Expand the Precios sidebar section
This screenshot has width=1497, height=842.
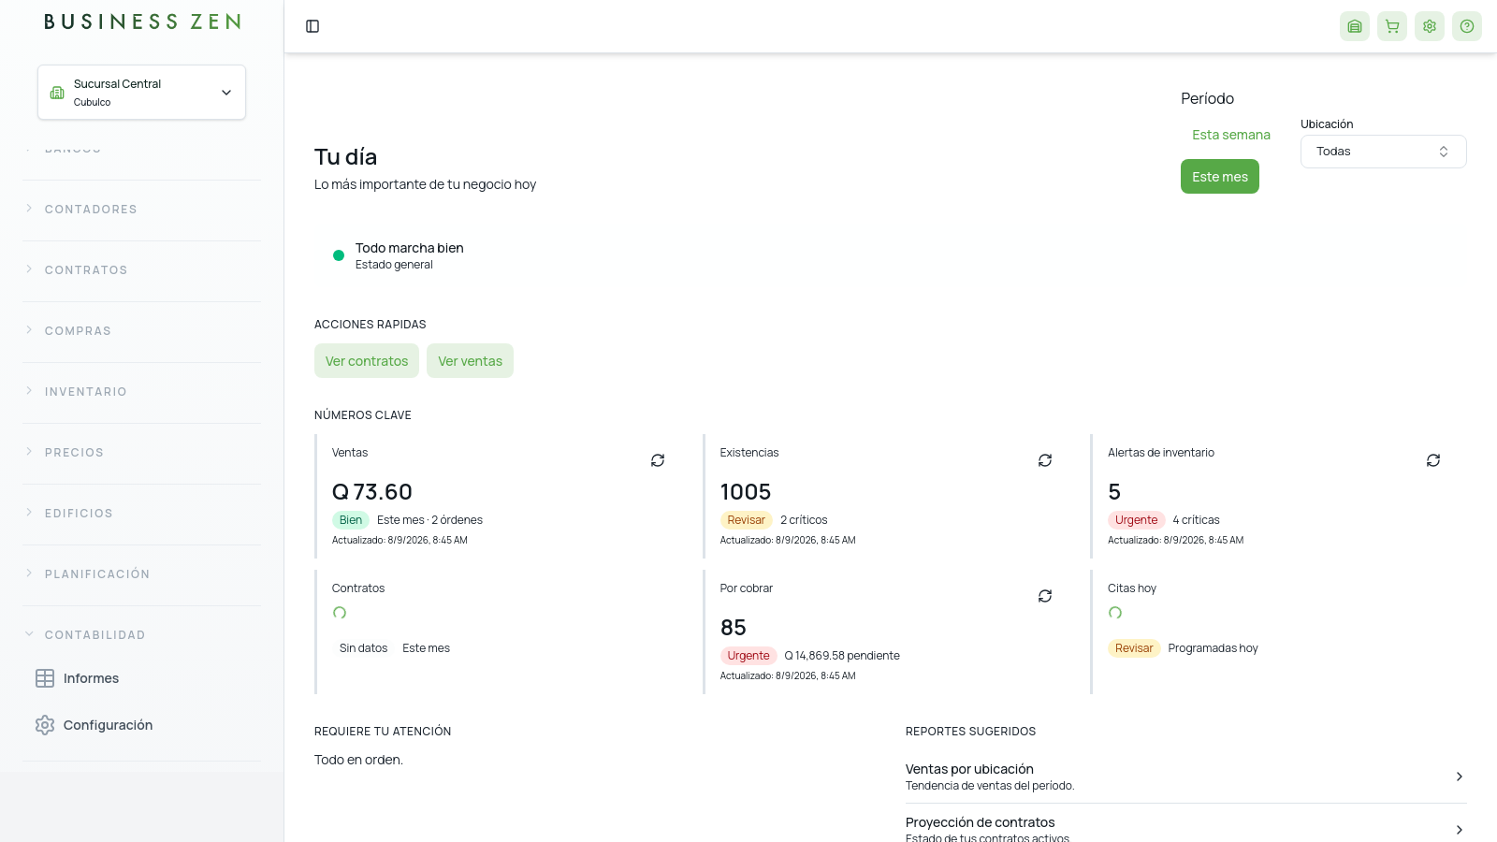tap(141, 453)
